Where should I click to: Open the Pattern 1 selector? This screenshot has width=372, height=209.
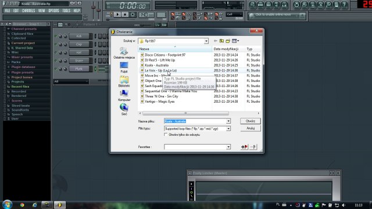pyautogui.click(x=92, y=24)
